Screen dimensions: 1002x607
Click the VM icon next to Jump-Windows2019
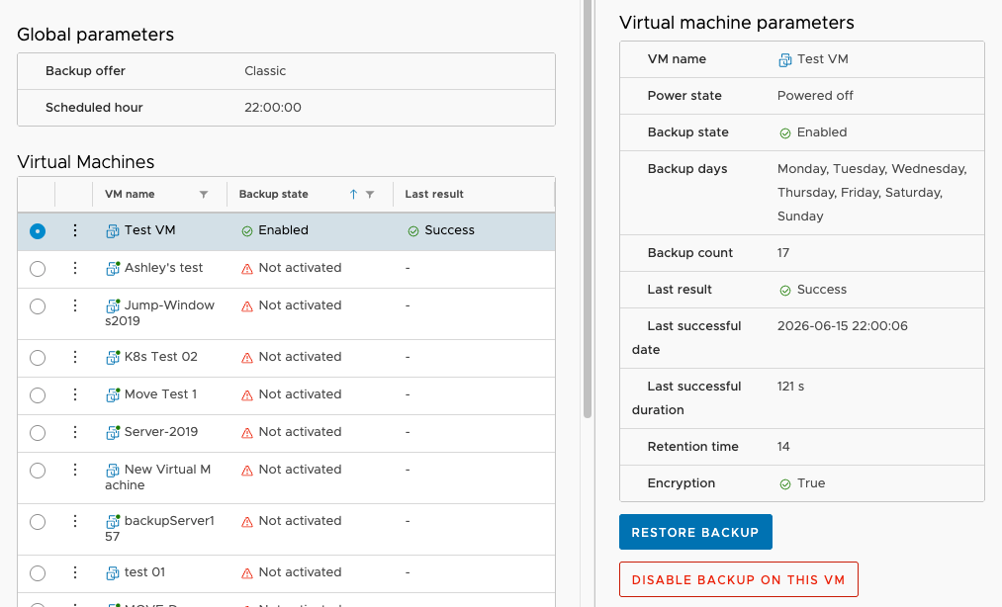tap(113, 306)
